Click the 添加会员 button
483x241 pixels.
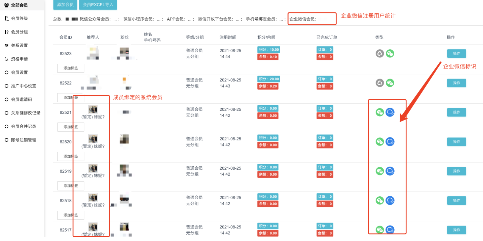65,5
